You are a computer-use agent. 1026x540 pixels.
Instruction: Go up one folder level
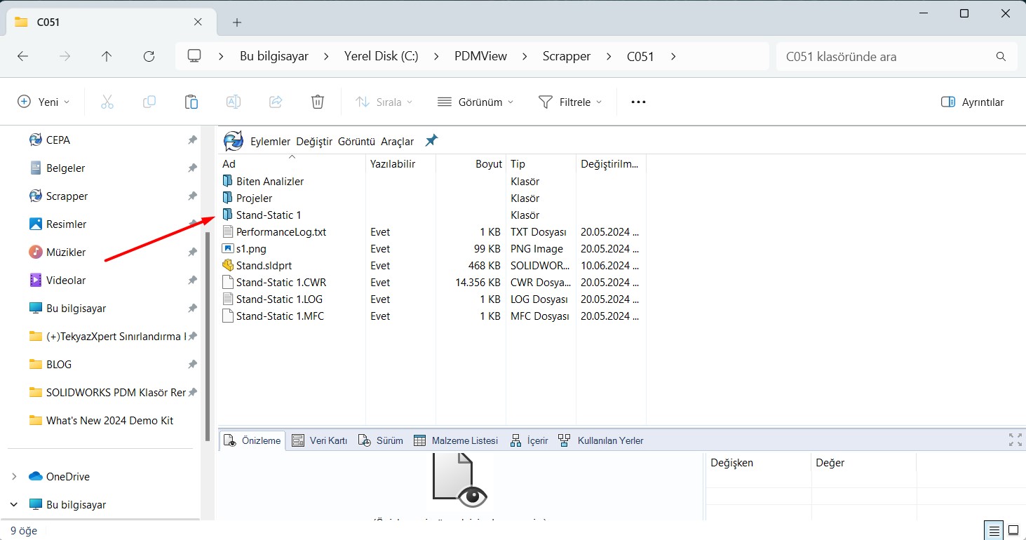(x=107, y=57)
